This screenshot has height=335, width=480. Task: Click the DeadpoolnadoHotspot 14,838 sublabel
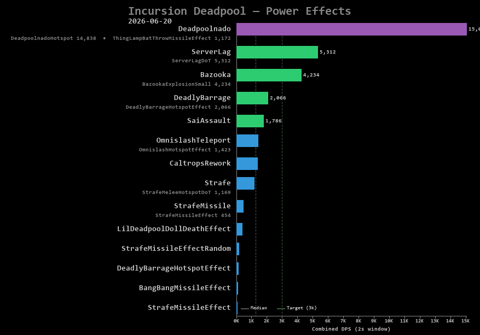(53, 38)
